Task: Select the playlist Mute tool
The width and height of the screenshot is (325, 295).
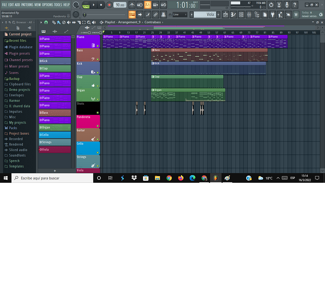Action: 69,22
